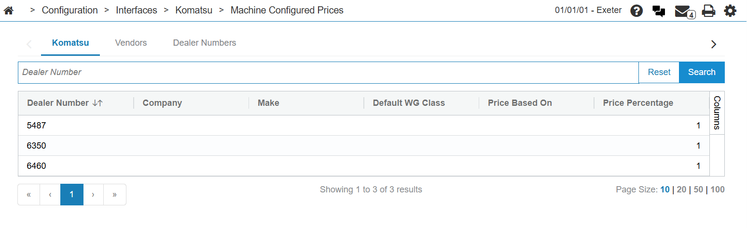This screenshot has height=228, width=747.
Task: Open the chat messages icon
Action: coord(659,11)
